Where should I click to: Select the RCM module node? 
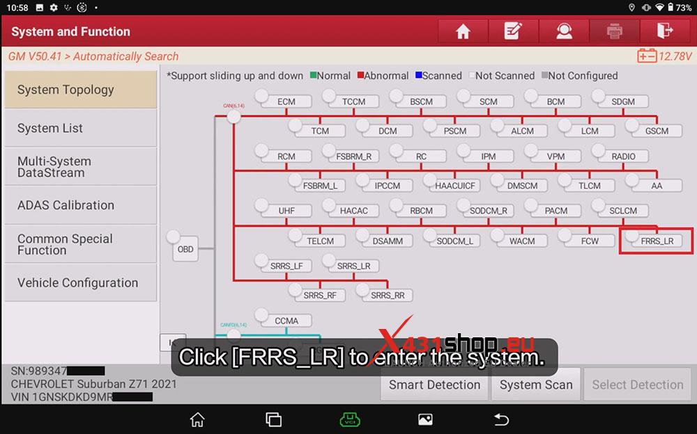click(286, 156)
